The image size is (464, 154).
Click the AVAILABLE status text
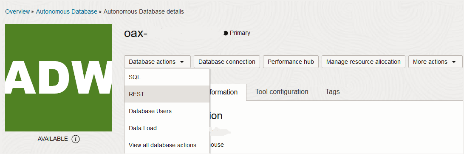point(53,139)
